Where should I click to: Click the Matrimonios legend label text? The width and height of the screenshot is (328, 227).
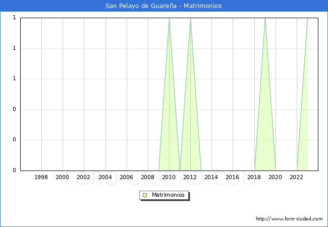point(169,195)
